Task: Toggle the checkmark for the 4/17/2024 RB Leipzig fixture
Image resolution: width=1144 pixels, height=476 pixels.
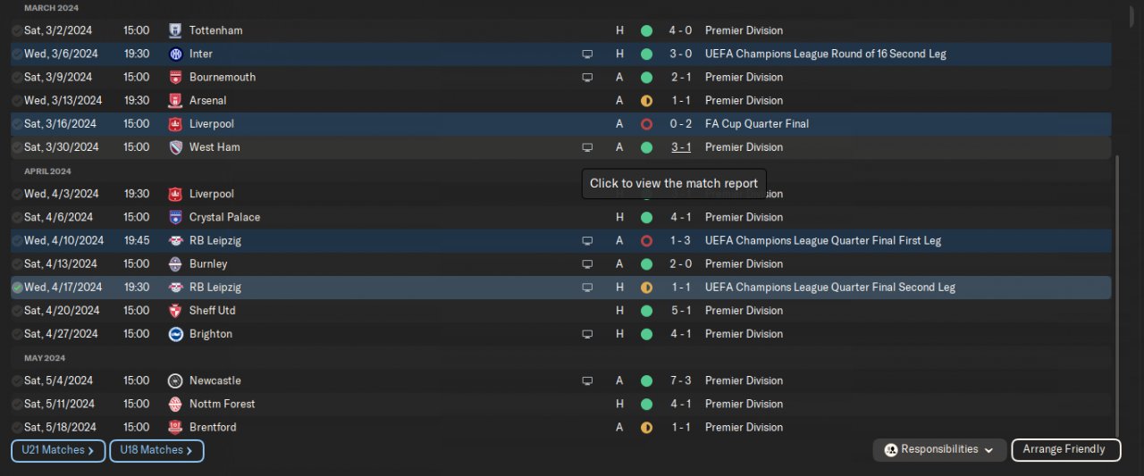Action: pos(17,288)
